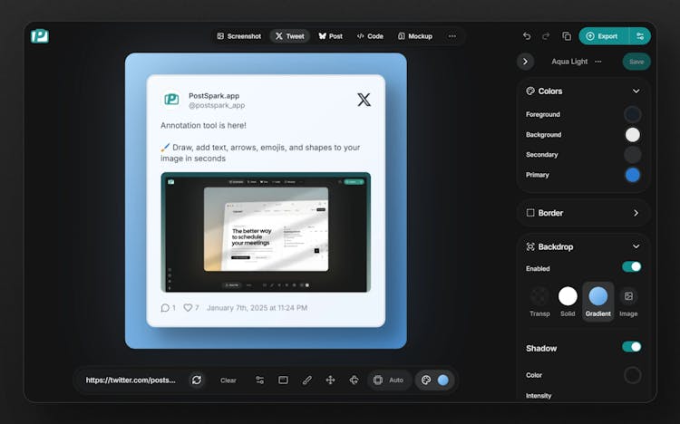The height and width of the screenshot is (424, 680).
Task: Open Aqua Light preset options ellipsis
Action: click(598, 62)
